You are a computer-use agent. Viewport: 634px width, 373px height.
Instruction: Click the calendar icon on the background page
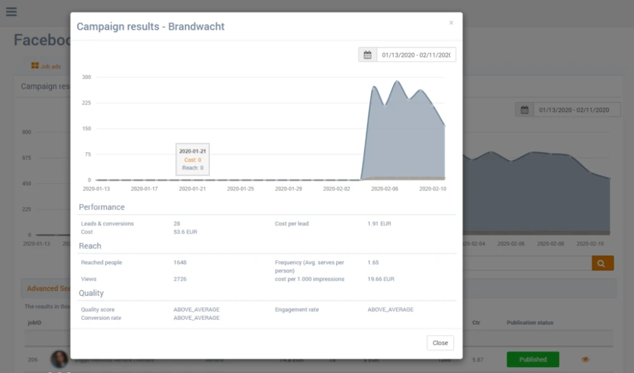524,110
